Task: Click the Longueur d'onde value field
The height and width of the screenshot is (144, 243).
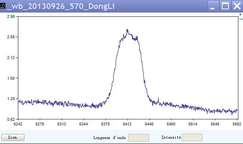Action: click(x=138, y=138)
